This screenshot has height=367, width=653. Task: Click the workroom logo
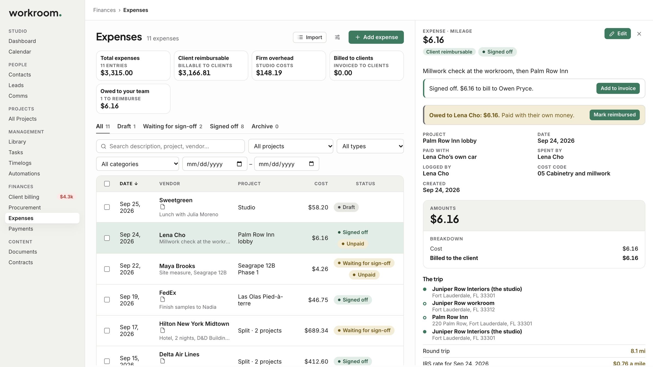click(x=35, y=13)
